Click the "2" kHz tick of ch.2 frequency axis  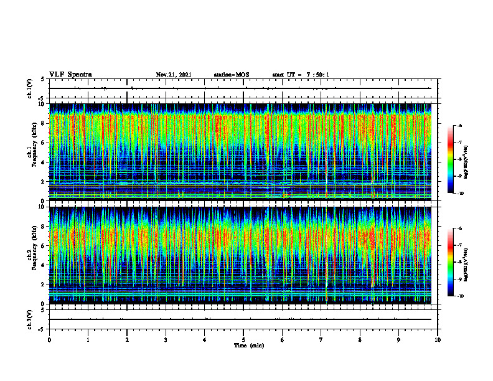(x=43, y=285)
